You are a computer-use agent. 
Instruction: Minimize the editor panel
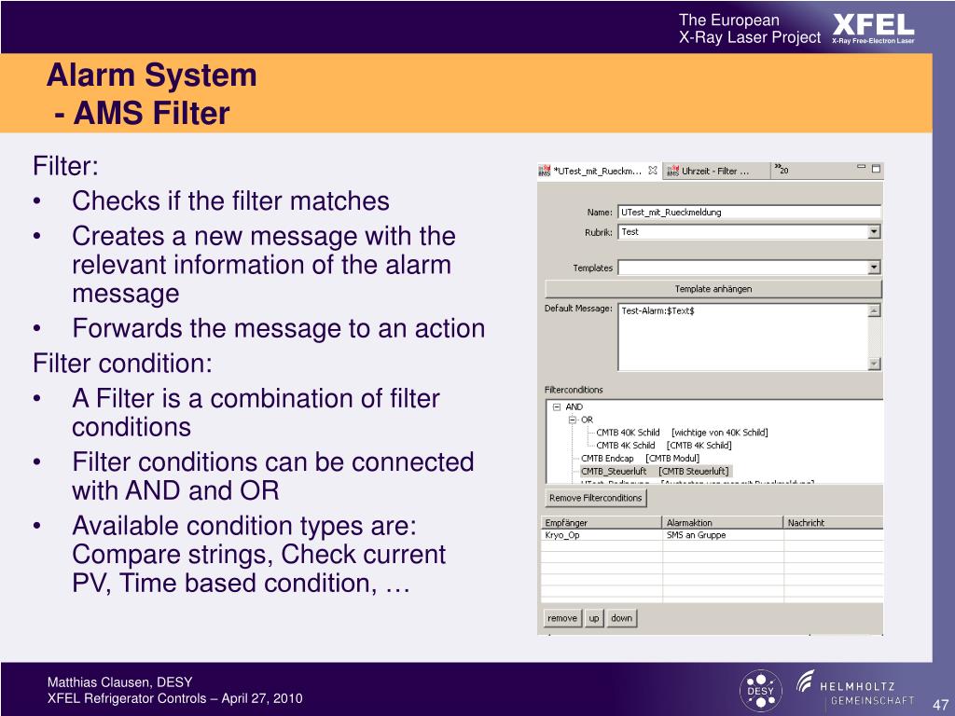(861, 167)
